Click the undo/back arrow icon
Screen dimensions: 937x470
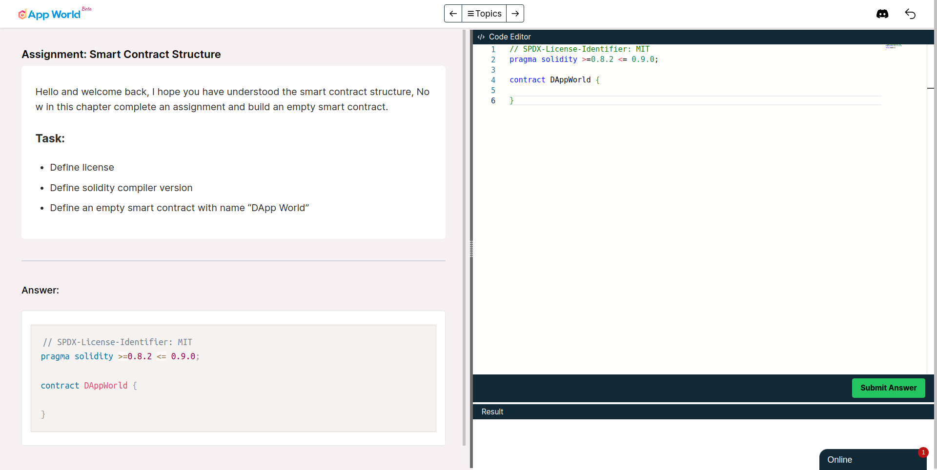pyautogui.click(x=910, y=14)
